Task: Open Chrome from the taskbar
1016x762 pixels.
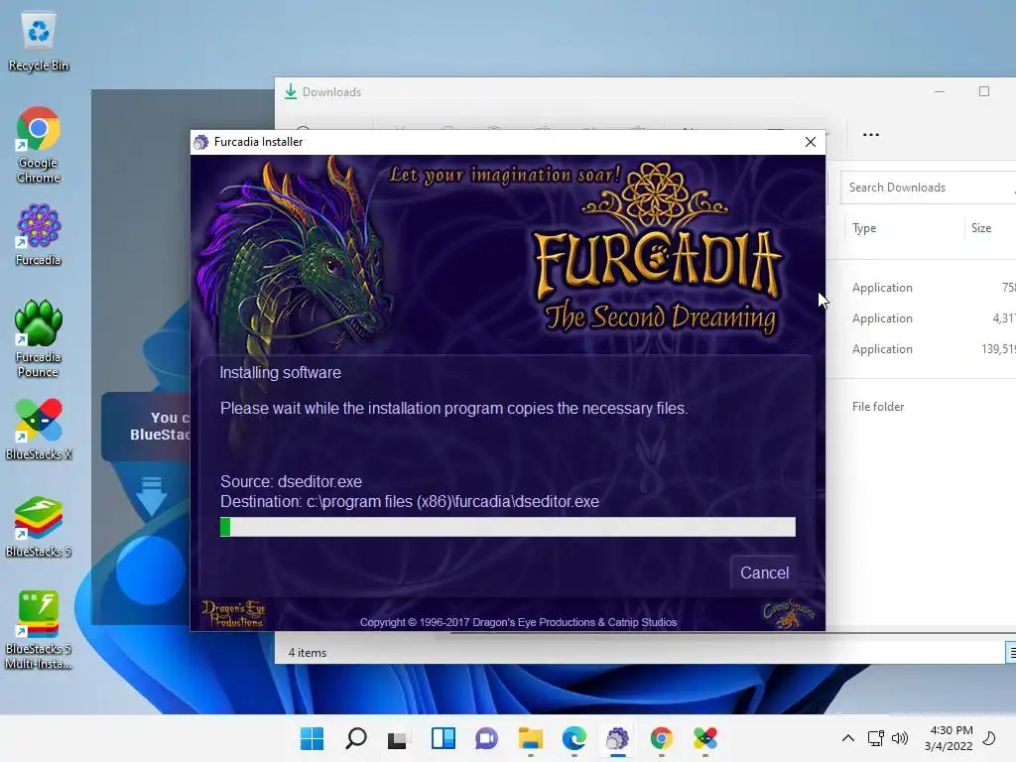Action: point(661,738)
